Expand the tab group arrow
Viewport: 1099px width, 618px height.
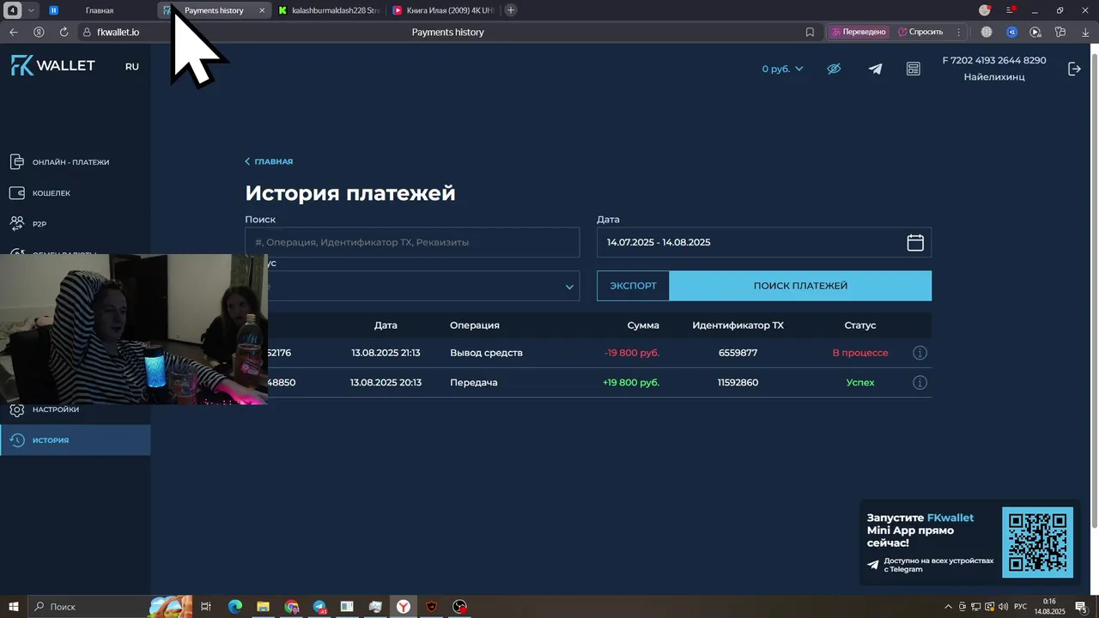32,10
